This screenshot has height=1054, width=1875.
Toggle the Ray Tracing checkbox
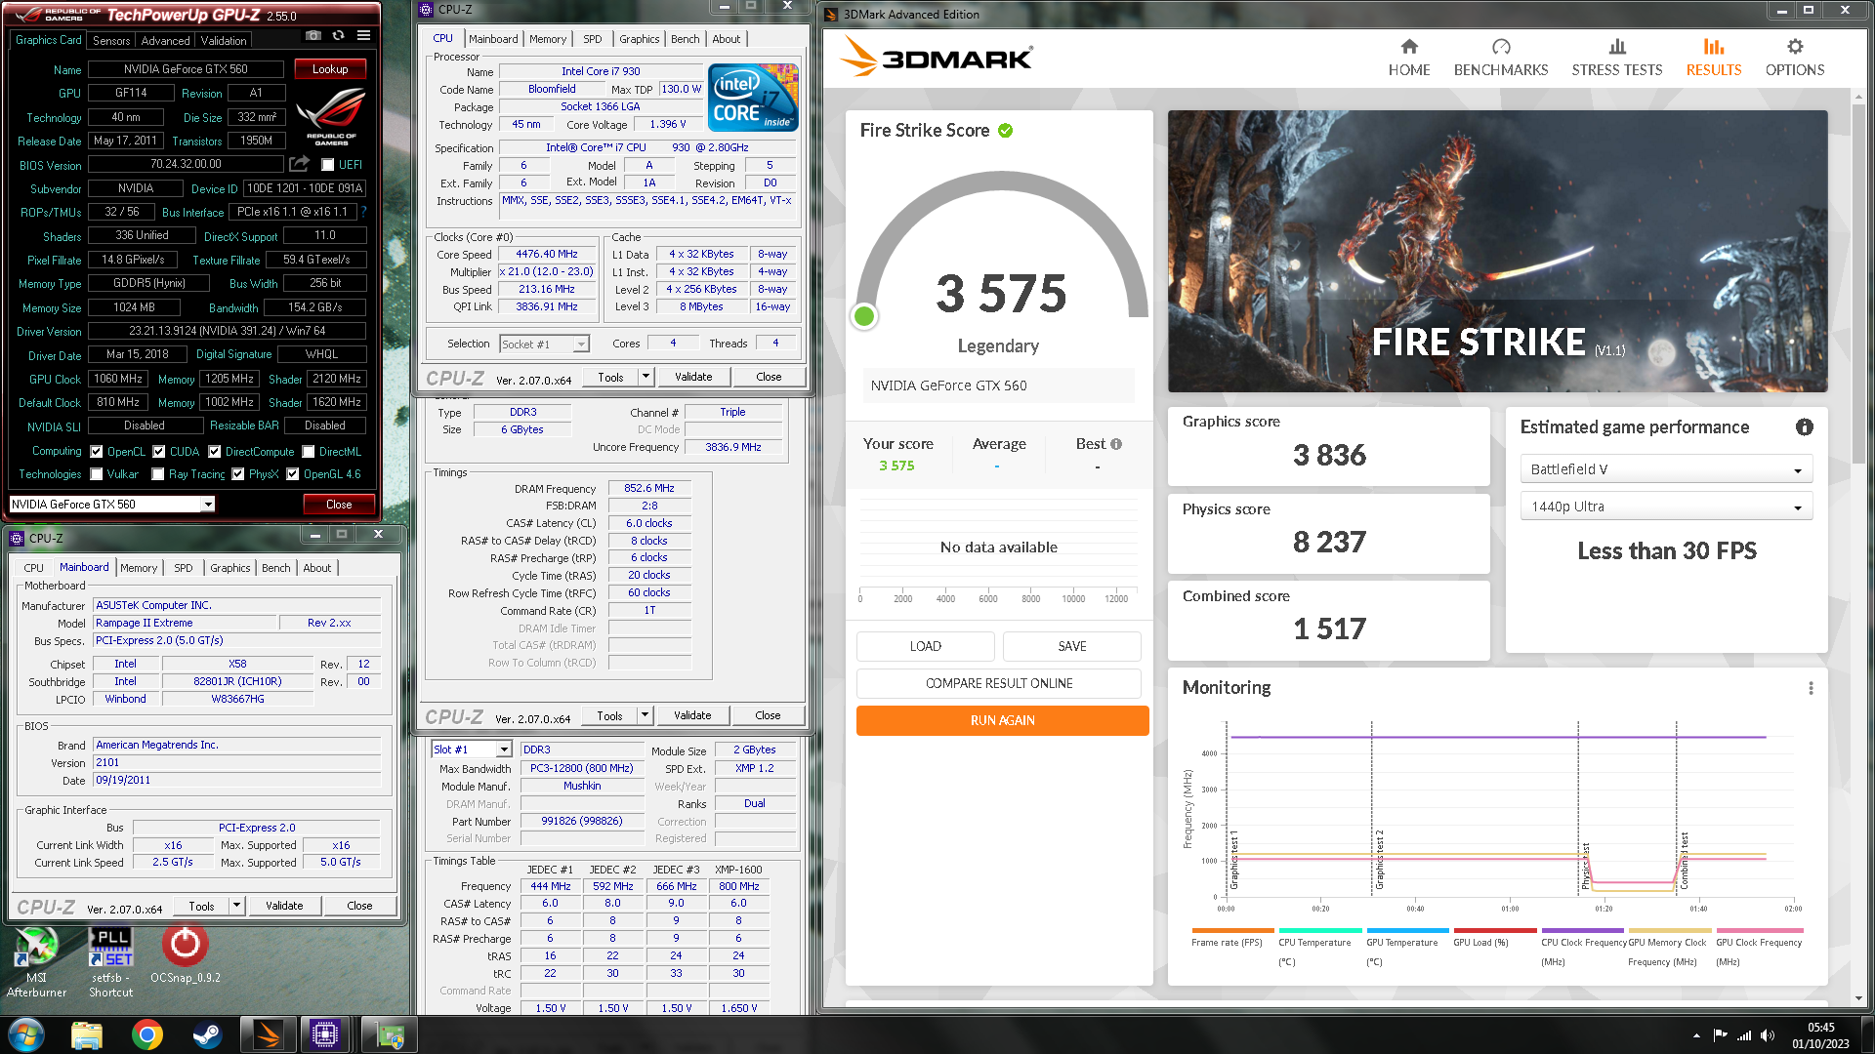point(158,474)
